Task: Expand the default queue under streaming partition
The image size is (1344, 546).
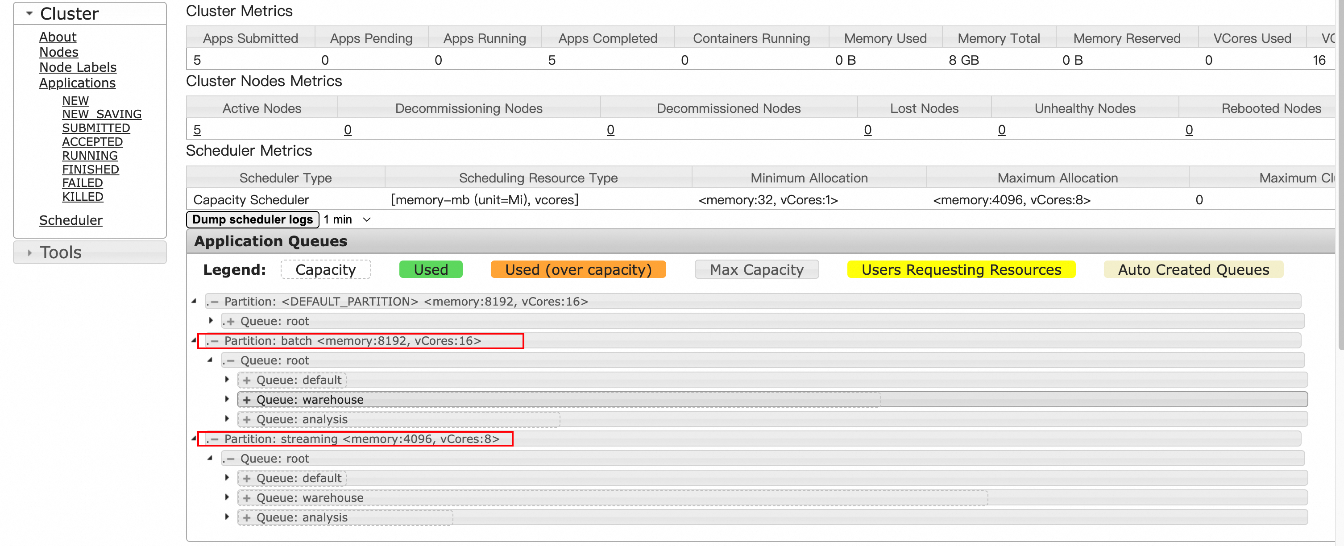Action: tap(246, 479)
